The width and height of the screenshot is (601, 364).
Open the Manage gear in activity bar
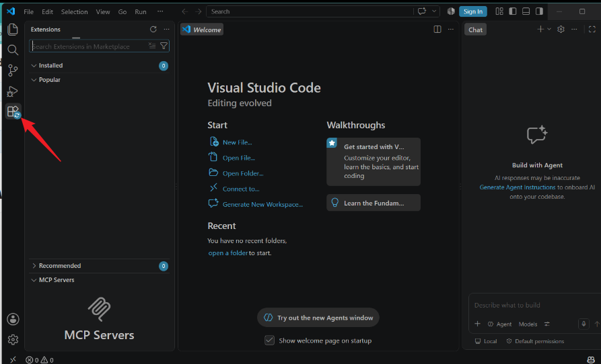(13, 340)
